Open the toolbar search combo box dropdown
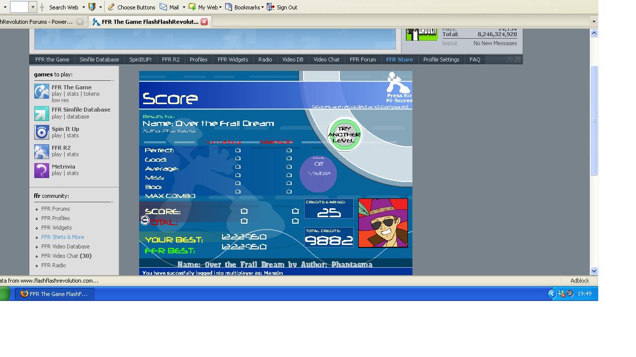This screenshot has width=636, height=357. pyautogui.click(x=33, y=7)
